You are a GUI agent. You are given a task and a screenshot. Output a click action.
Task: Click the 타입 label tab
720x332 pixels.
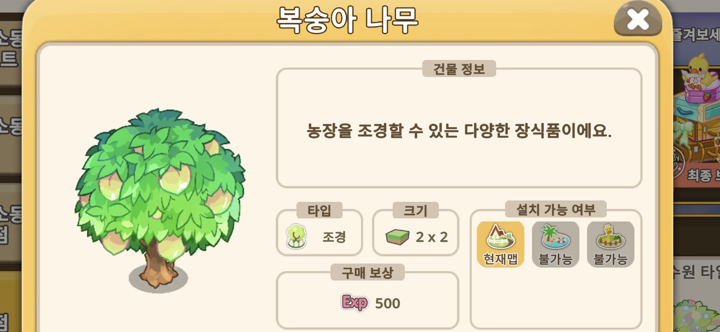point(319,210)
